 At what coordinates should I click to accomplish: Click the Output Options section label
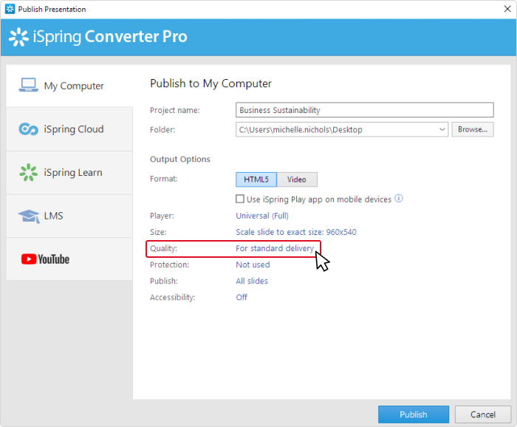click(x=180, y=160)
